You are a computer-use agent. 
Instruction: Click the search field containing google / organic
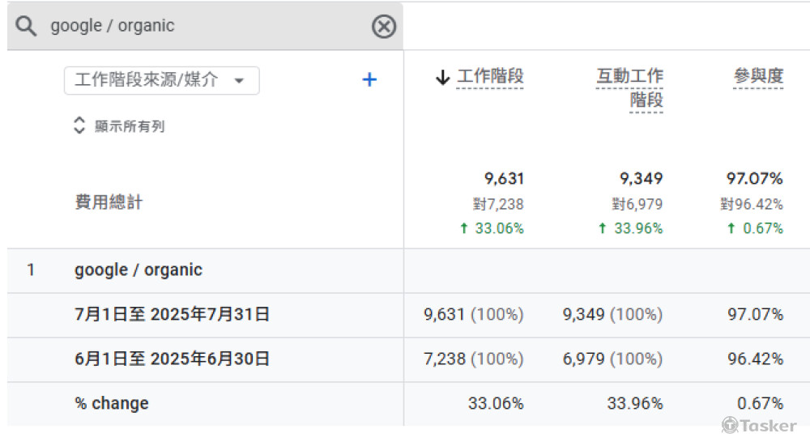[205, 26]
